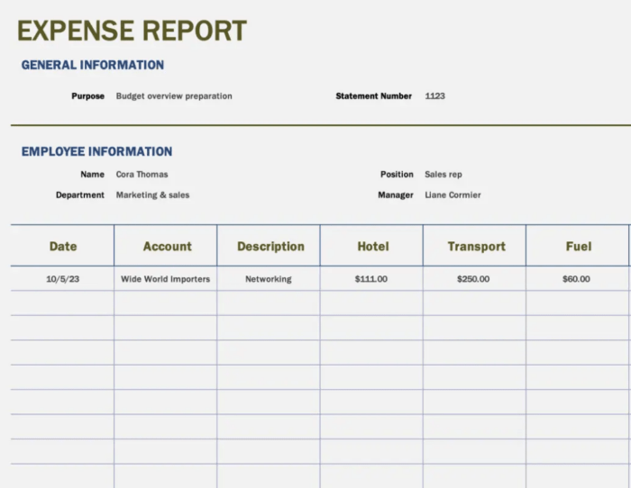The height and width of the screenshot is (488, 631).
Task: Select the Department value 'Marketing & sales'
Action: 152,195
